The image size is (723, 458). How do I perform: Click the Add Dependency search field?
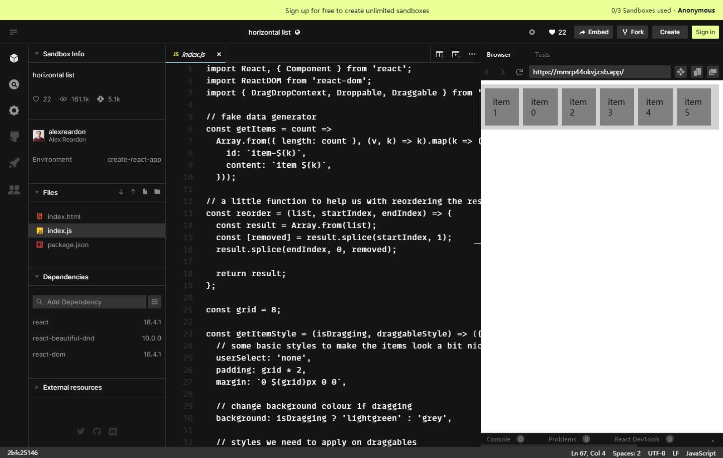(x=89, y=302)
